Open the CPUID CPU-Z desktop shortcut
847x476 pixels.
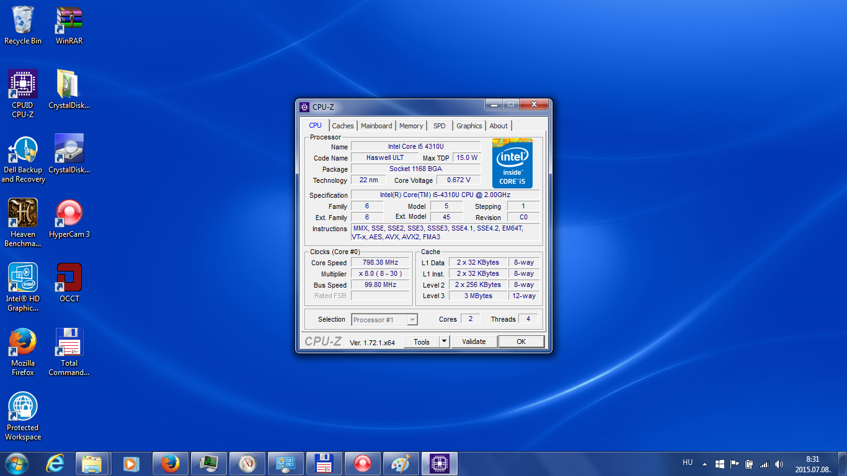point(23,85)
